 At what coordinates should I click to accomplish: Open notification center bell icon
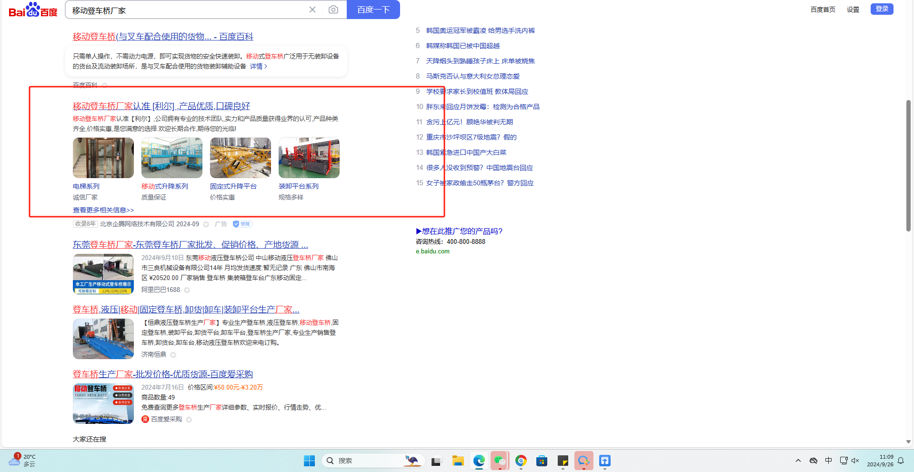click(901, 461)
